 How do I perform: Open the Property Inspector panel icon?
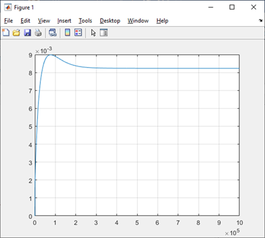[x=104, y=33]
